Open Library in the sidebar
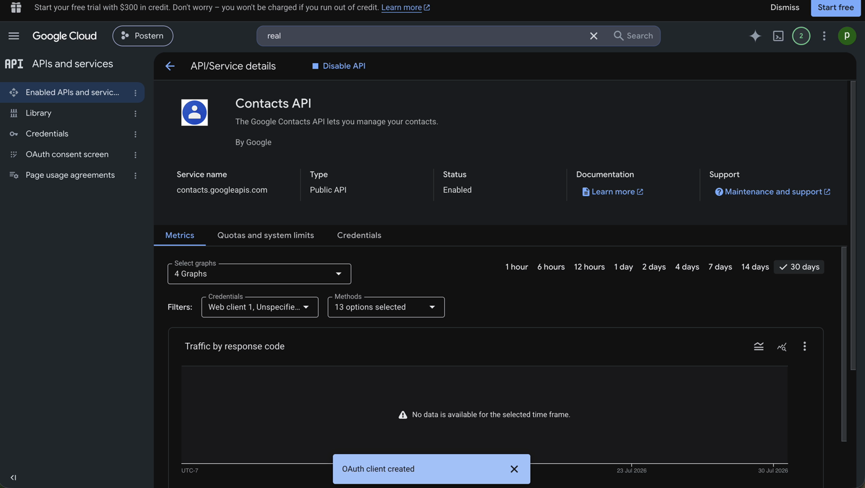This screenshot has width=865, height=488. tap(38, 113)
